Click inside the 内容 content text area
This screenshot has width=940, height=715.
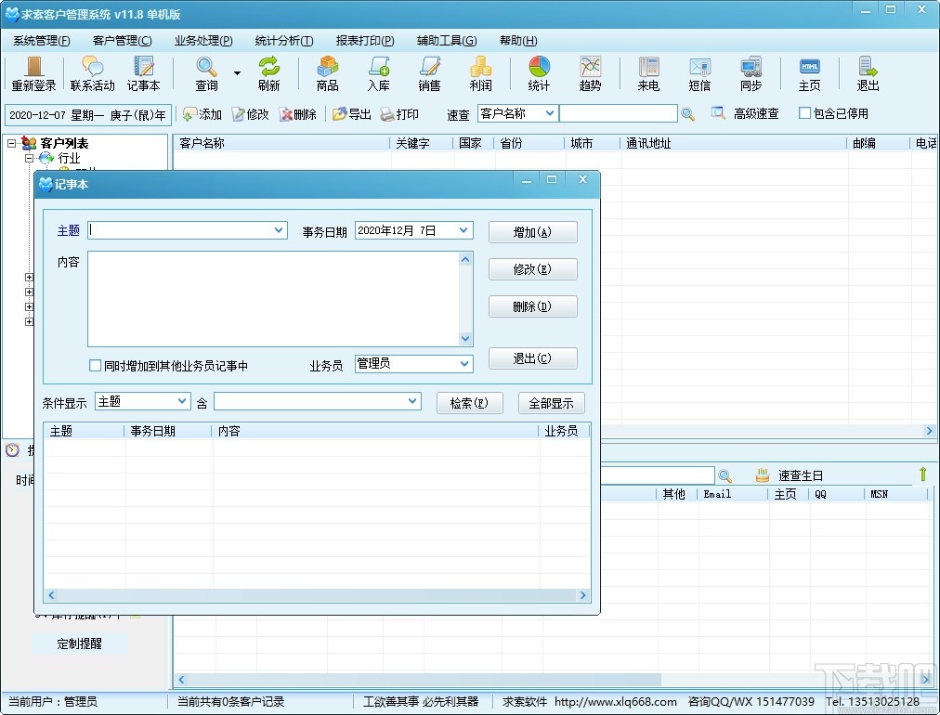273,298
